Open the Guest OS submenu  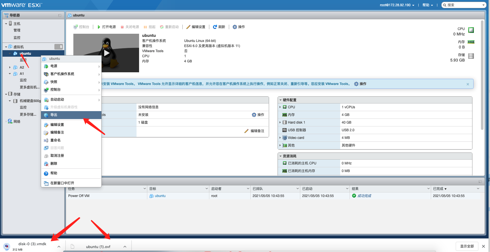71,74
